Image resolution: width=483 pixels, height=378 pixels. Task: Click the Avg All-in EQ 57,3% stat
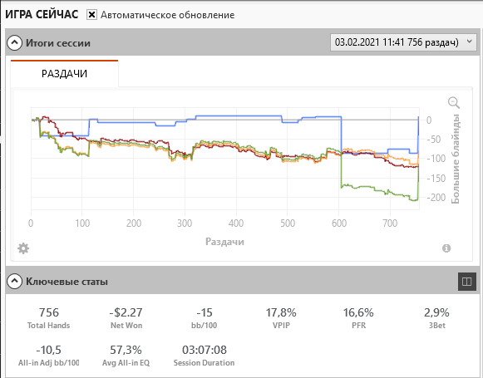pyautogui.click(x=126, y=356)
